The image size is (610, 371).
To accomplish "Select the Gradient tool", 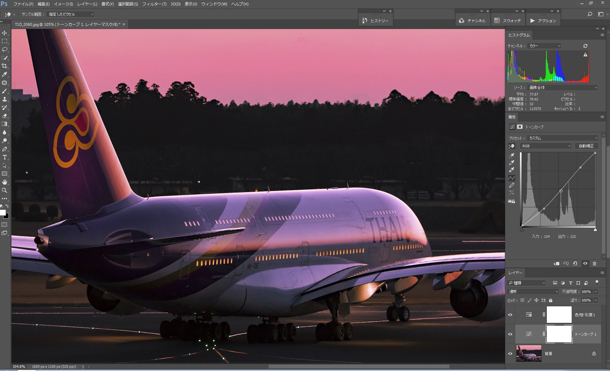I will coord(4,124).
